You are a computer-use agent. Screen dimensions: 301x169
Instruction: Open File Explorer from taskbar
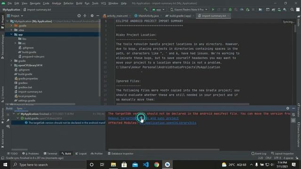[113, 165]
